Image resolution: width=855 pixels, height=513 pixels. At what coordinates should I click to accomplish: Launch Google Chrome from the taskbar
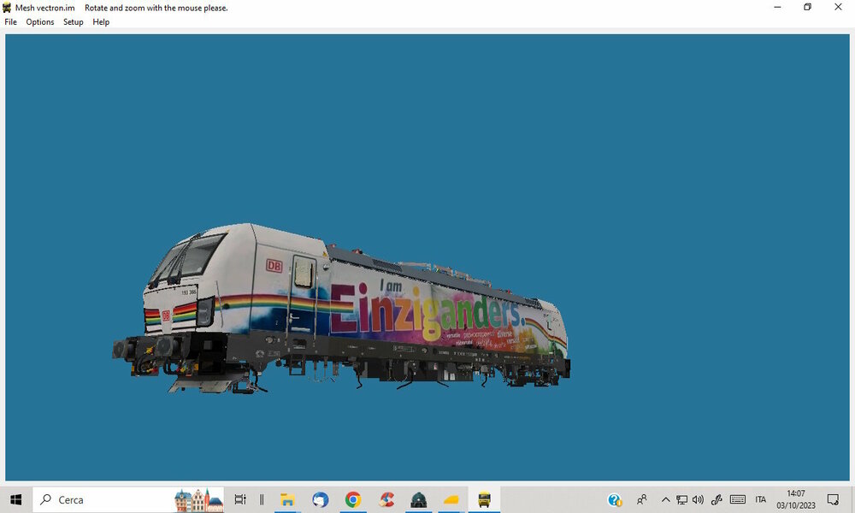353,499
